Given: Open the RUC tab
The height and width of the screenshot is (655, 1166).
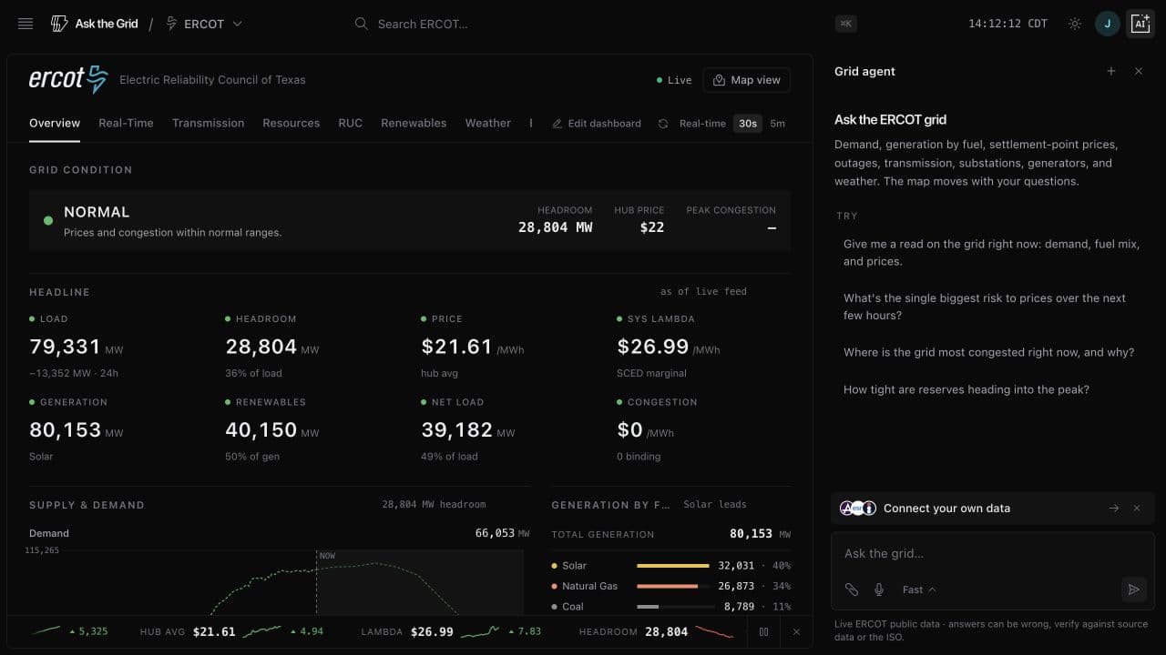Looking at the screenshot, I should 351,123.
